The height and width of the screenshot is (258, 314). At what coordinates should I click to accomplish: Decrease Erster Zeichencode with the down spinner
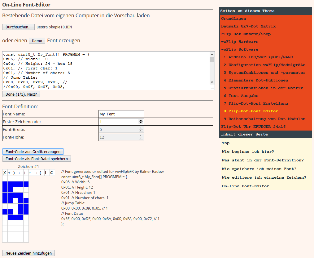pyautogui.click(x=141, y=123)
